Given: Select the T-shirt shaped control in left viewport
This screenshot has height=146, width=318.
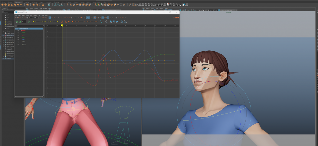Looking at the screenshot, I should tap(124, 113).
